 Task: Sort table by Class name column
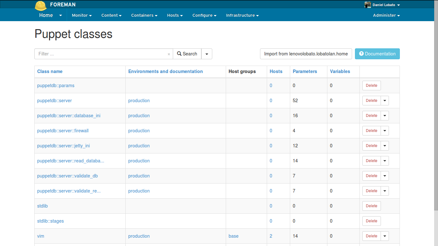coord(50,71)
